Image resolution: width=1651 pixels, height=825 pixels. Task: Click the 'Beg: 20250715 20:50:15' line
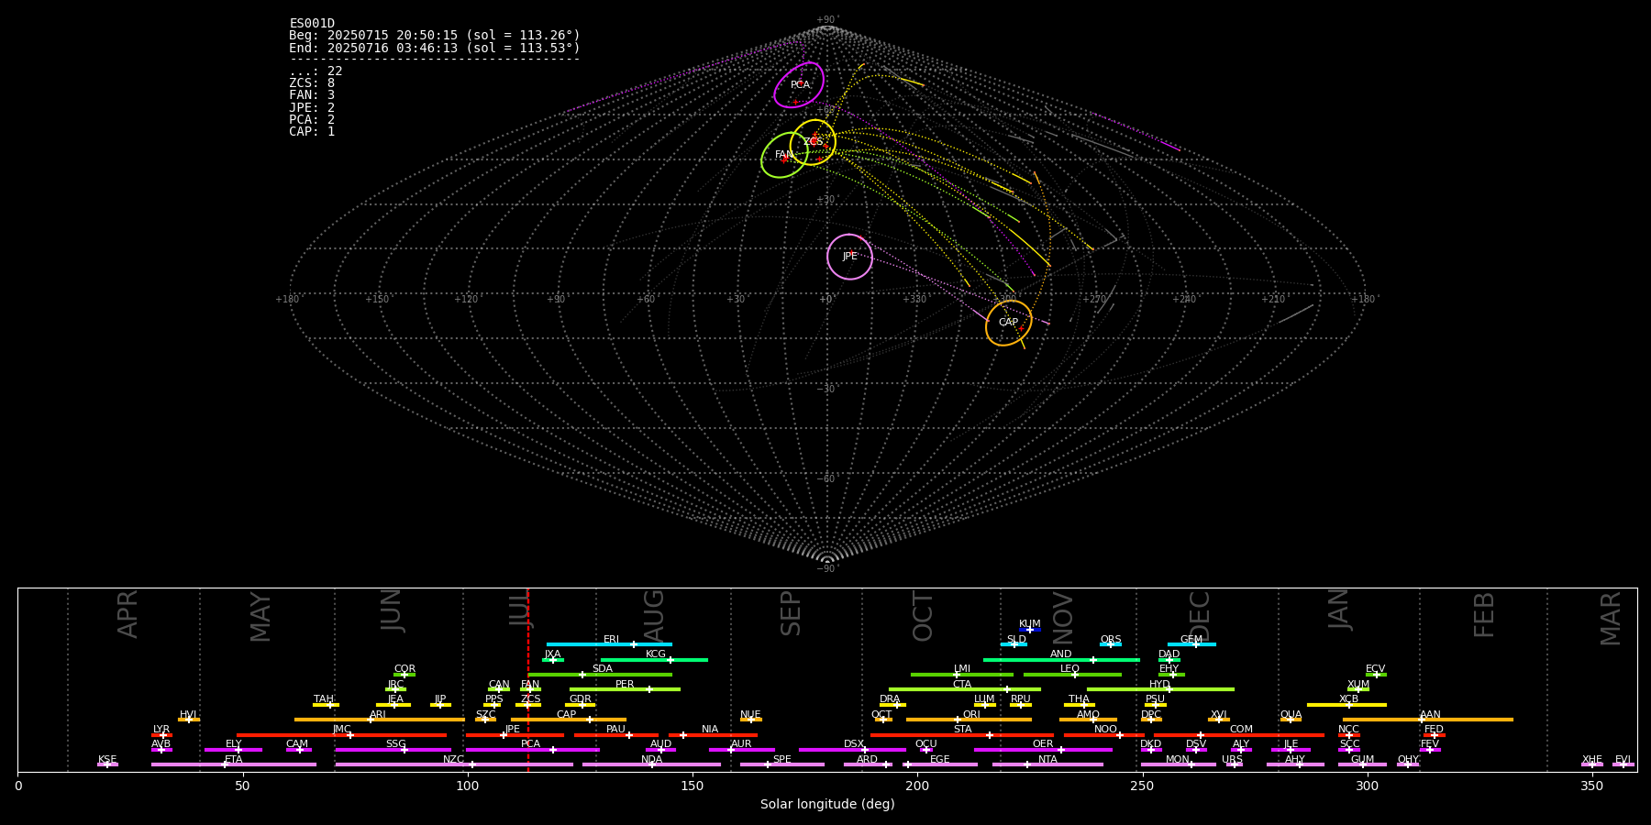coord(435,36)
